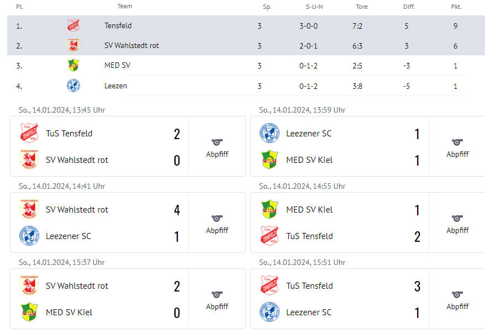Select Leezener SC in the 14:41 match

(x=68, y=236)
